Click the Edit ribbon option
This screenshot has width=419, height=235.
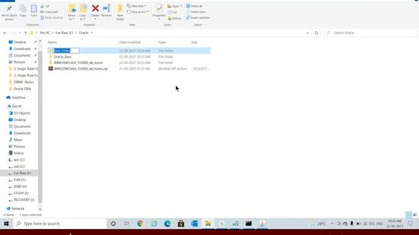pyautogui.click(x=172, y=12)
